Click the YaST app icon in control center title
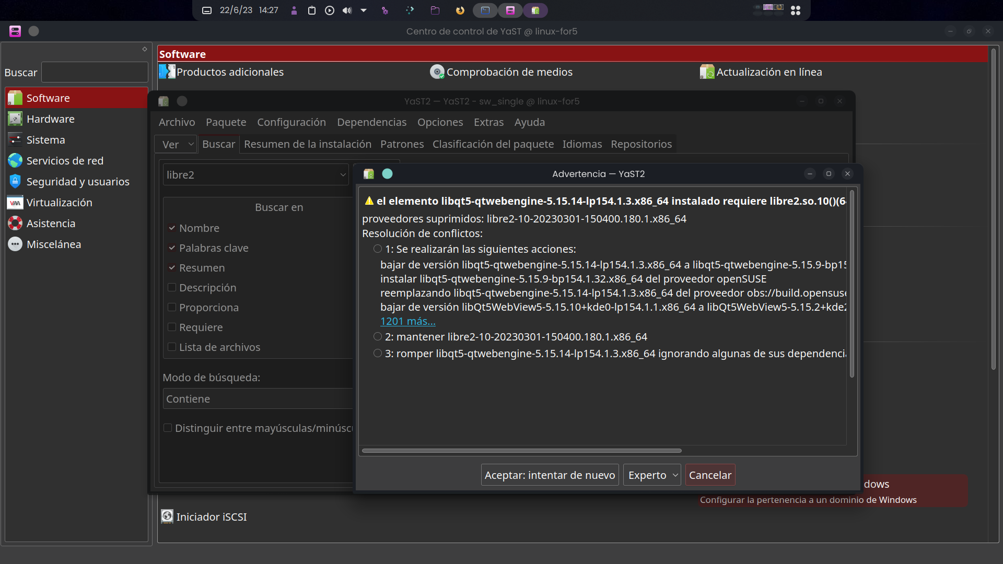 pos(15,31)
